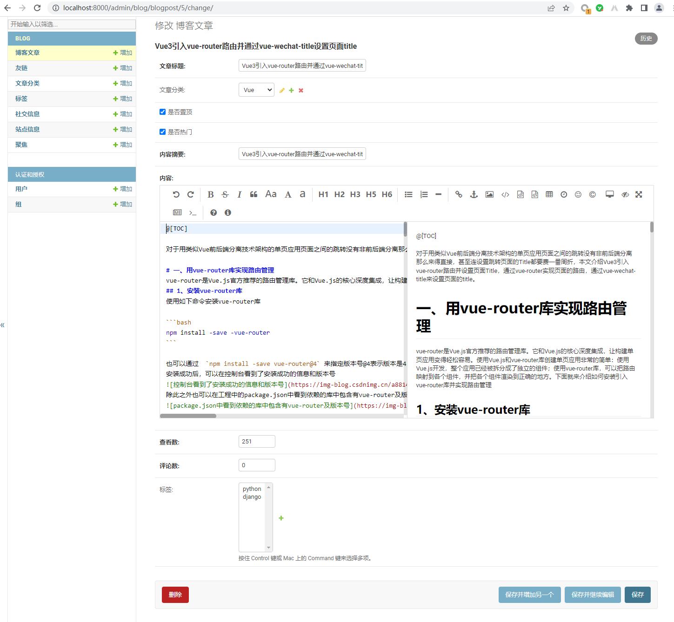The height and width of the screenshot is (622, 674).
Task: Insert a table into the content
Action: pyautogui.click(x=549, y=194)
